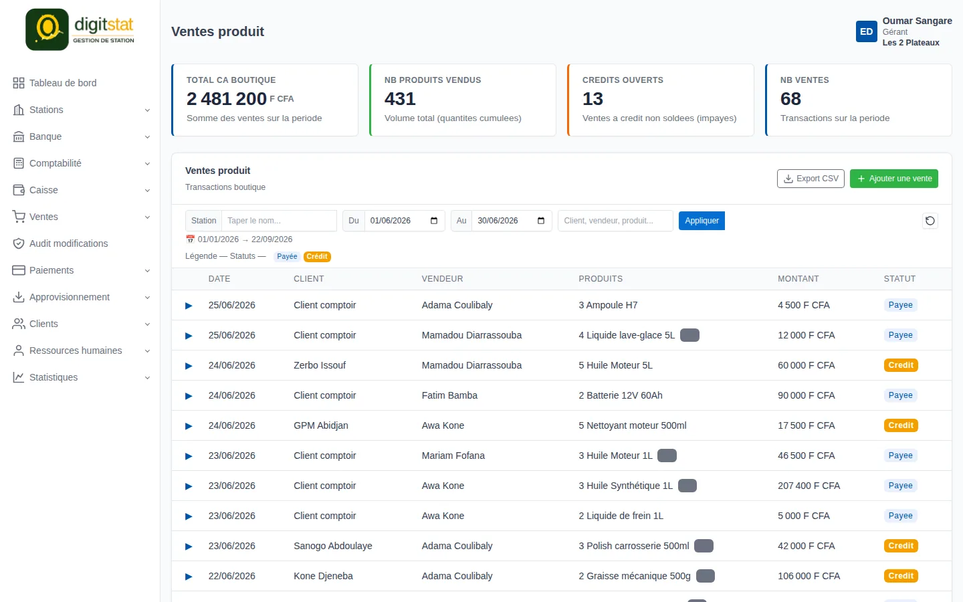Open Tableau de bord menu item

(x=80, y=83)
